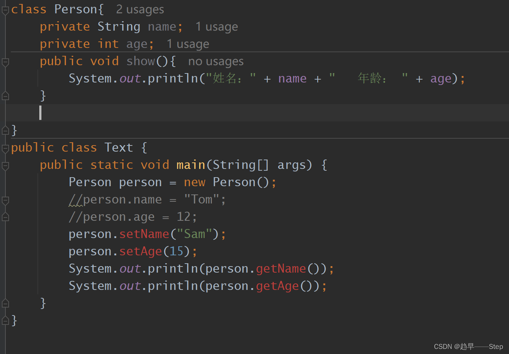Click fold end marker closing main method
509x354 pixels.
tap(5, 303)
